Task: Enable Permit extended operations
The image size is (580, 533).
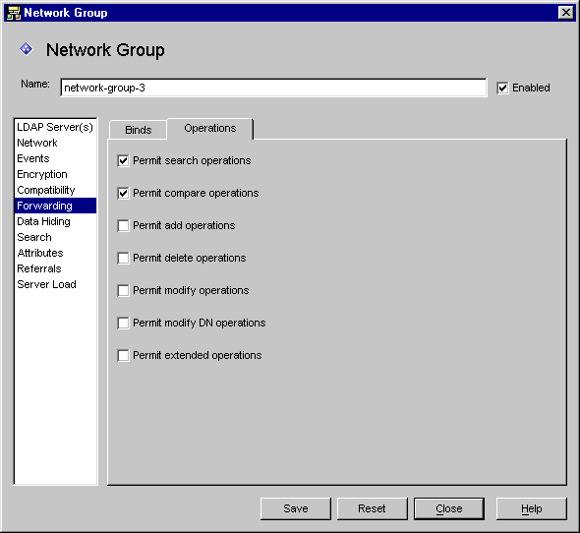Action: (123, 355)
